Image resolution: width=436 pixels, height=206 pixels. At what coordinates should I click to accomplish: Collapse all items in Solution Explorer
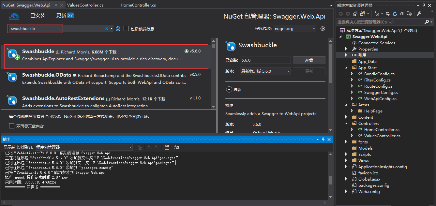tap(402, 14)
